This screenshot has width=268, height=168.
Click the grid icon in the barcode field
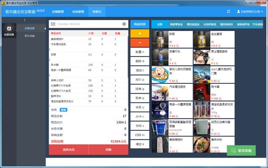53,24
